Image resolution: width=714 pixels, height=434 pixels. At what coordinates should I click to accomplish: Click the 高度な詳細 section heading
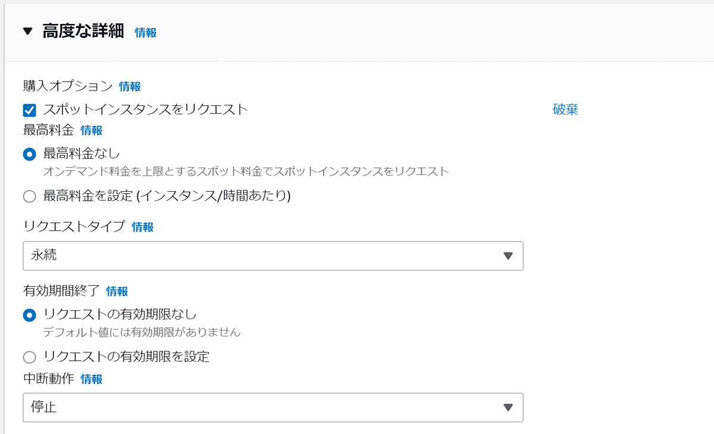click(83, 32)
